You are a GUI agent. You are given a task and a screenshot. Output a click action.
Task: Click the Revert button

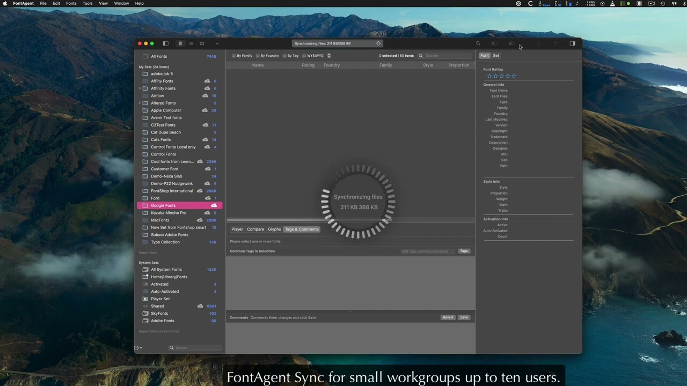coord(448,317)
